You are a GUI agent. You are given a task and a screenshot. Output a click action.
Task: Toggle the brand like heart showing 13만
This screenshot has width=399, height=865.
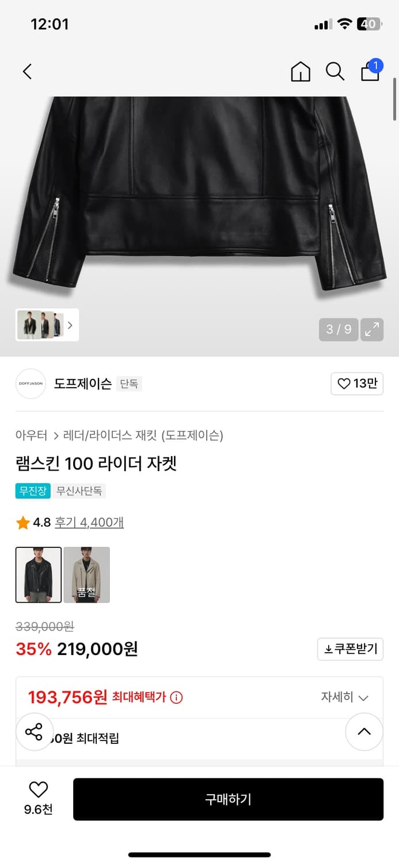pos(357,383)
